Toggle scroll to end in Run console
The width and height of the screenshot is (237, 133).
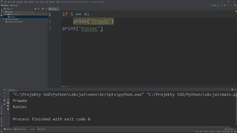coord(8,103)
